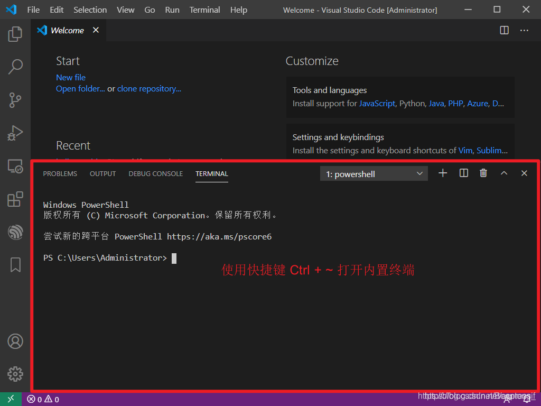Maximize the panel size with chevron
The width and height of the screenshot is (541, 406).
point(504,173)
